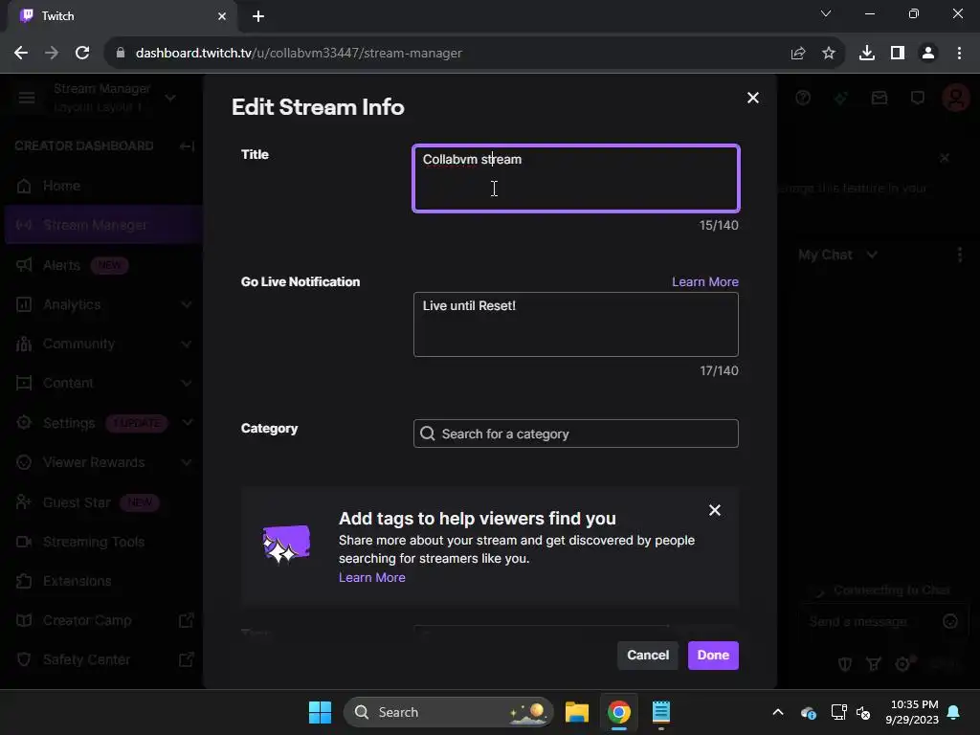Open Notepad from taskbar

[x=661, y=712]
